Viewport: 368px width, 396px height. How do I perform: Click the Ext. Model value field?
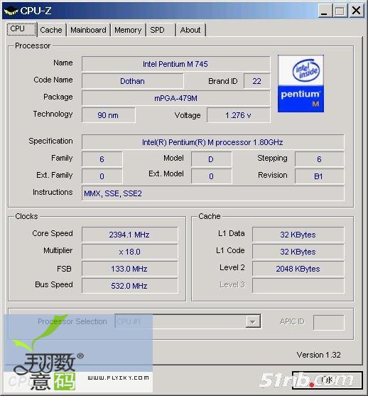pos(211,176)
